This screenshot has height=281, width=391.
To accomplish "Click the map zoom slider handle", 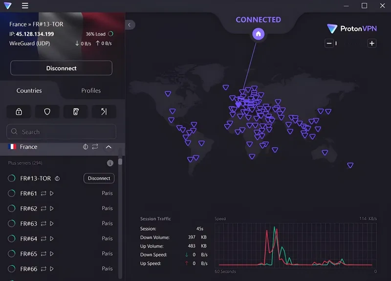I will tap(336, 43).
